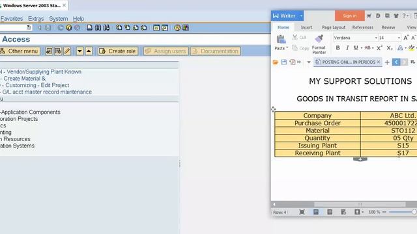Open the SAP Help menu
Viewport: 417px width, 234px height.
(78, 19)
